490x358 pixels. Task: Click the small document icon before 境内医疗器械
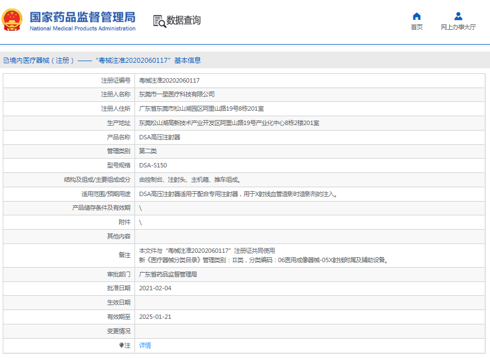click(x=6, y=61)
